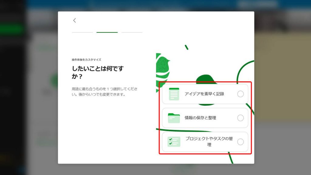Select the プロジェクトやタスクの管理 radio button
Image resolution: width=311 pixels, height=175 pixels.
pos(241,142)
